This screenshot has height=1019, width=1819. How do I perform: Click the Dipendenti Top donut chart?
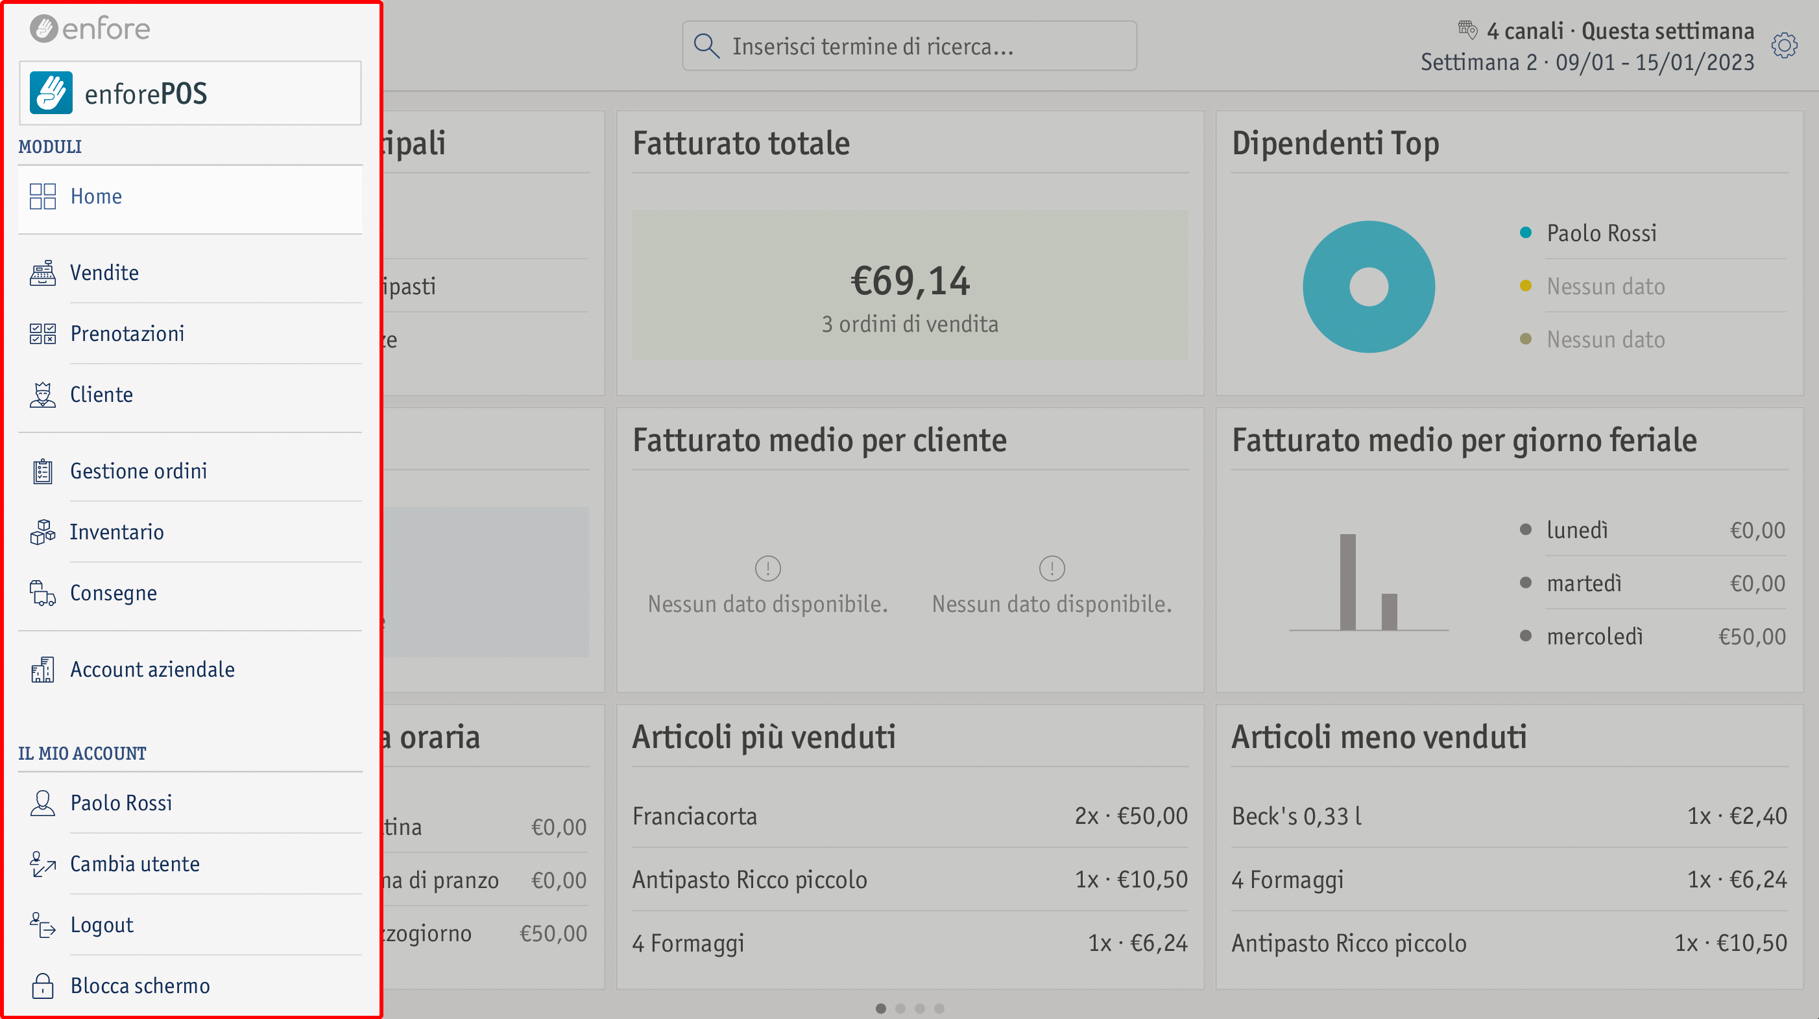(1369, 287)
